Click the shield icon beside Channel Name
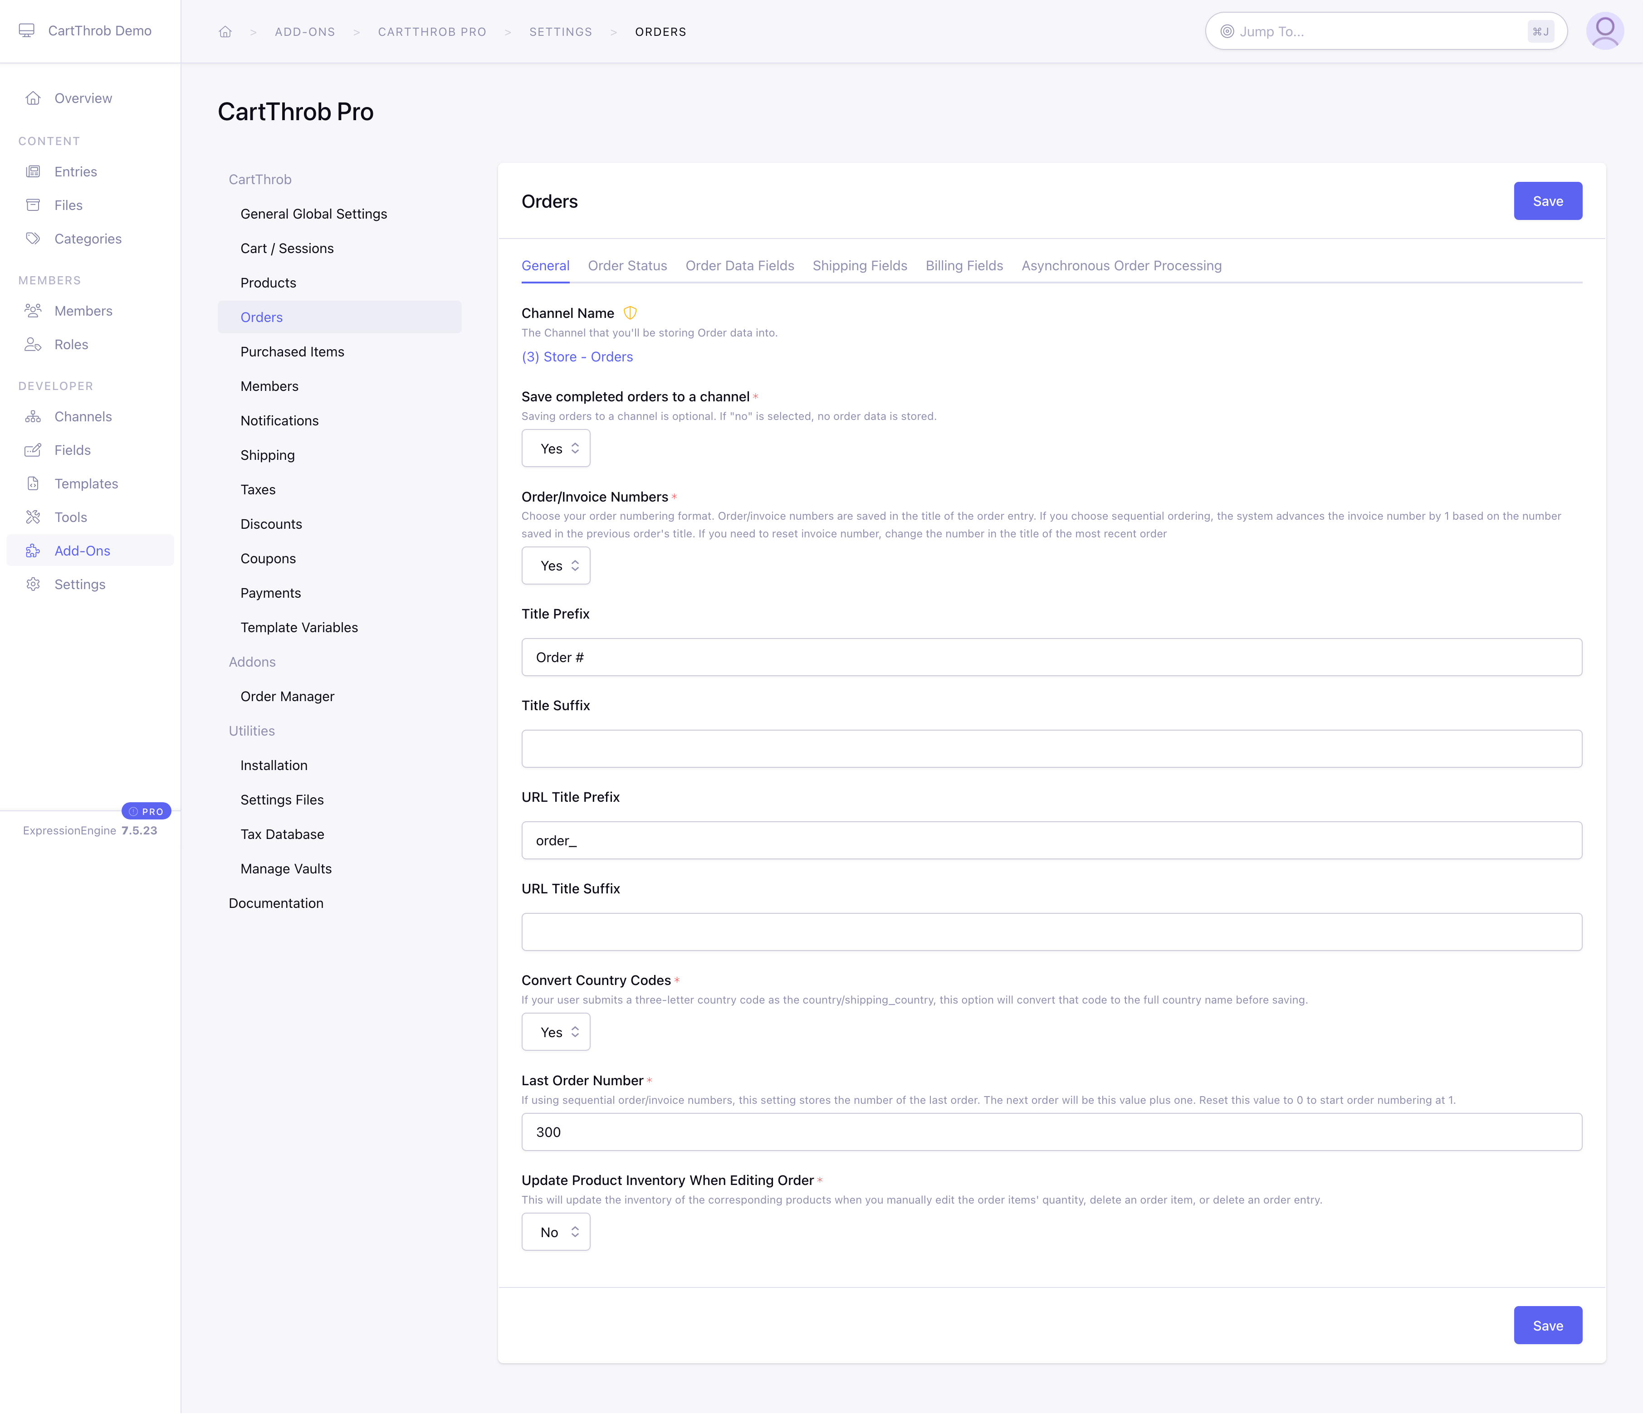The height and width of the screenshot is (1414, 1643). point(631,313)
